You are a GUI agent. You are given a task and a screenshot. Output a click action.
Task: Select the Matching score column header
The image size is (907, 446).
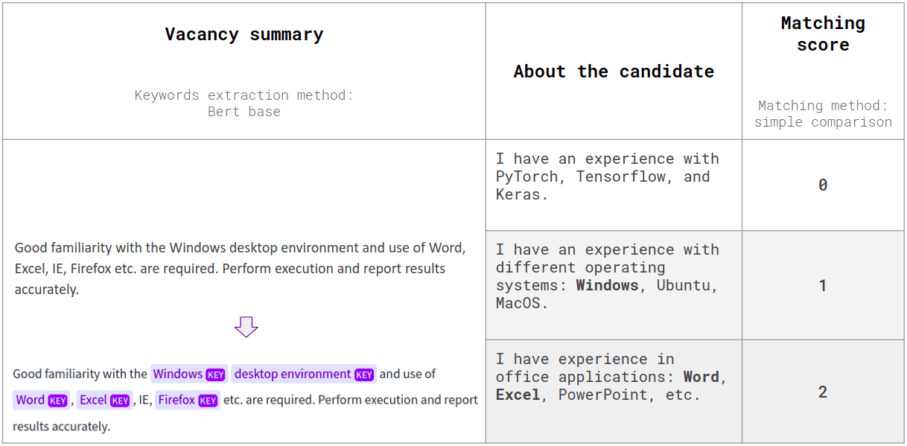(823, 34)
